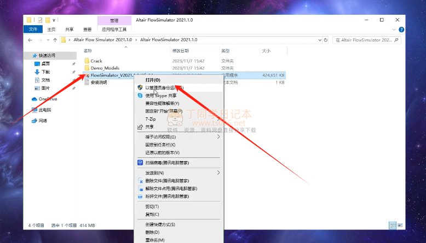Open 此电脑 computer icon in sidebar
This screenshot has height=243, width=426.
point(34,110)
